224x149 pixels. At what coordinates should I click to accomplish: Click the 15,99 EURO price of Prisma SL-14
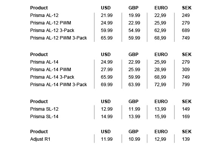coord(160,117)
